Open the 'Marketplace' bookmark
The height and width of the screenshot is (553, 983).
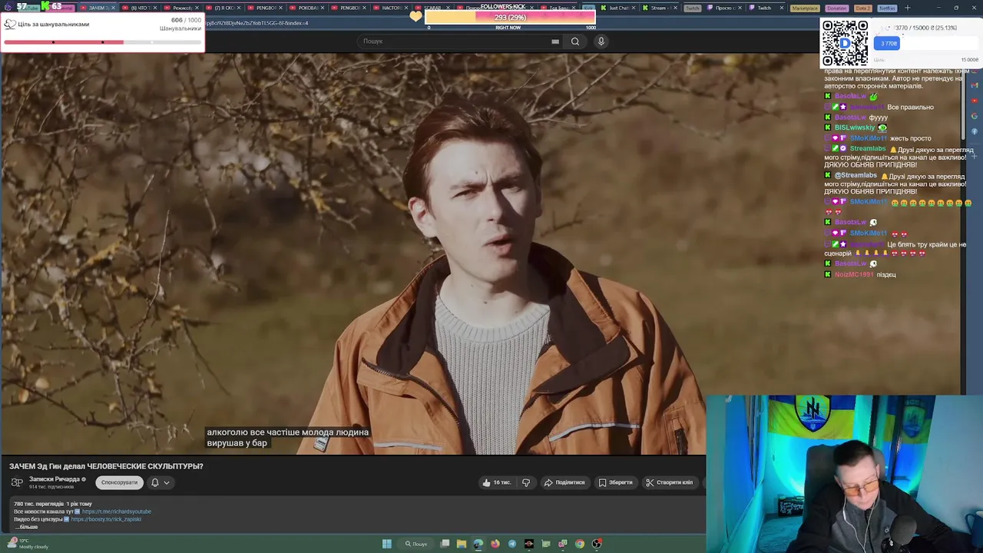tap(805, 8)
